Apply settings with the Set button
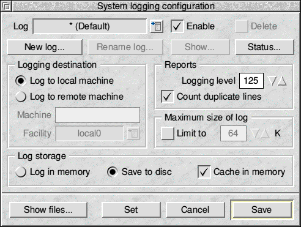The width and height of the screenshot is (301, 227). 131,210
